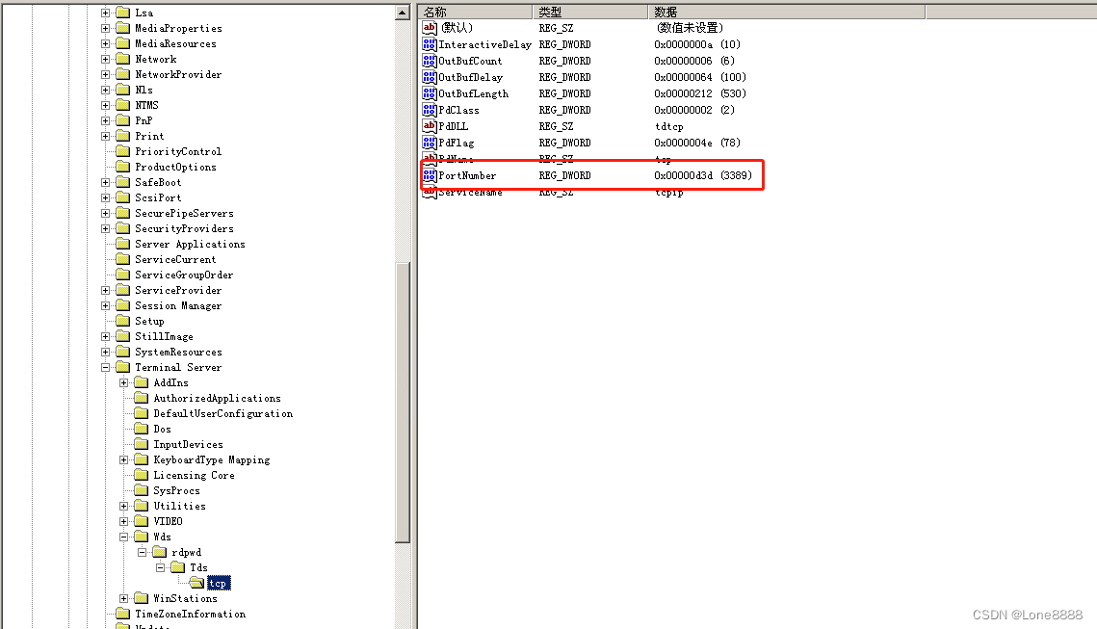
Task: Collapse the Wds tree node
Action: (123, 537)
